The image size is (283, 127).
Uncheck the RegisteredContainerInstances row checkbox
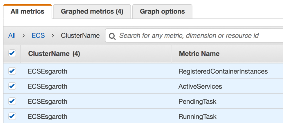click(12, 71)
